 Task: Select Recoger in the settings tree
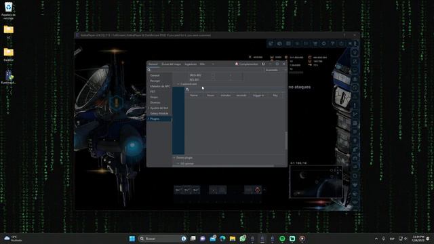coord(155,81)
